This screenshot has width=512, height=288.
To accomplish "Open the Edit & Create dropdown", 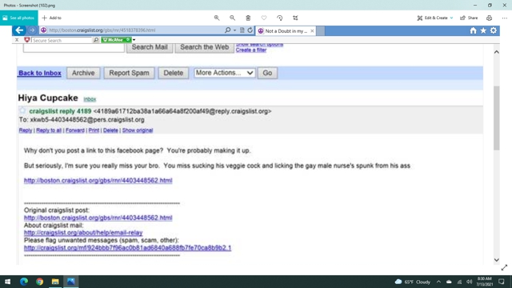I will tap(435, 18).
